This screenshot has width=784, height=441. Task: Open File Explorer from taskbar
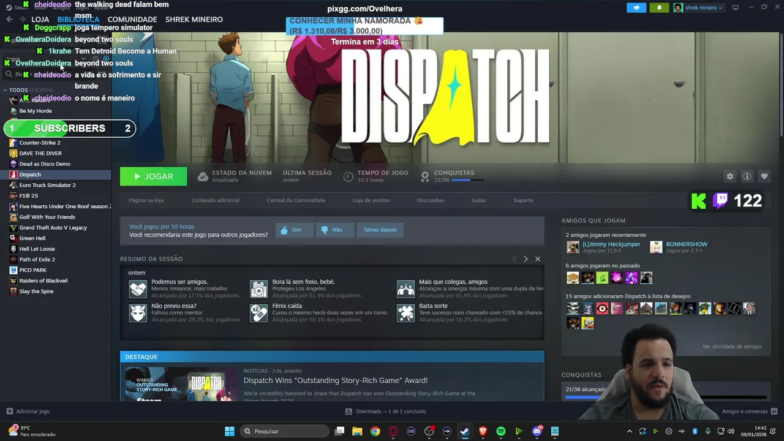357,431
